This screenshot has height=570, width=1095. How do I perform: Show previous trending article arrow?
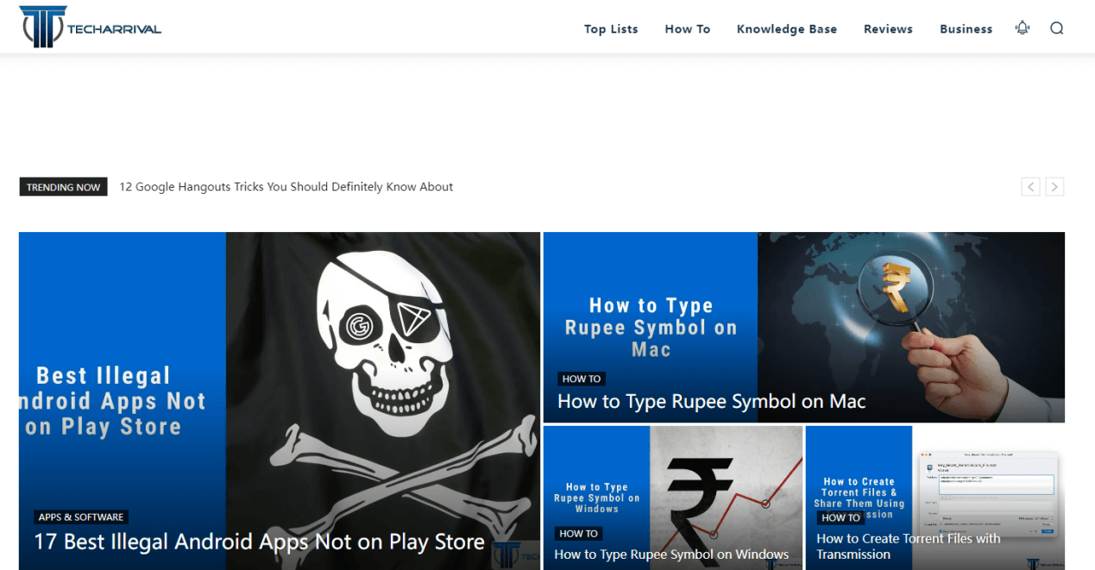[x=1030, y=186]
